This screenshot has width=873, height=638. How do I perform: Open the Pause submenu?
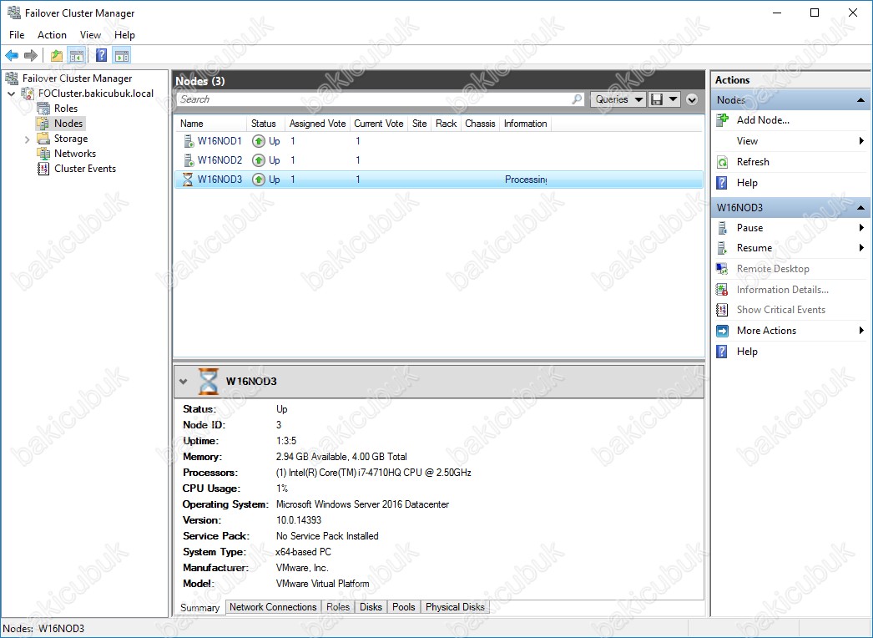(x=790, y=228)
